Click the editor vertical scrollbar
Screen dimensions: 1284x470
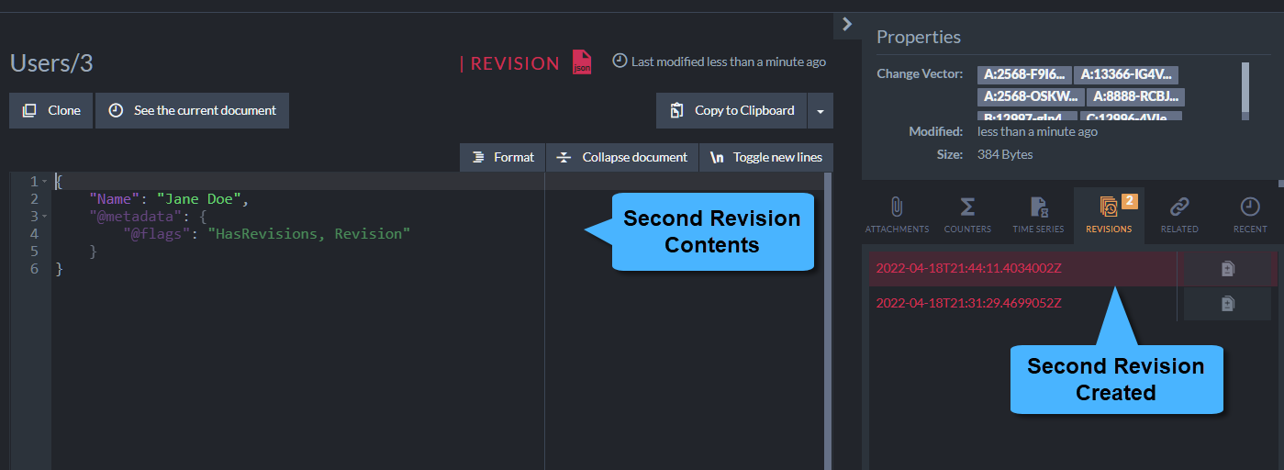coord(827,319)
